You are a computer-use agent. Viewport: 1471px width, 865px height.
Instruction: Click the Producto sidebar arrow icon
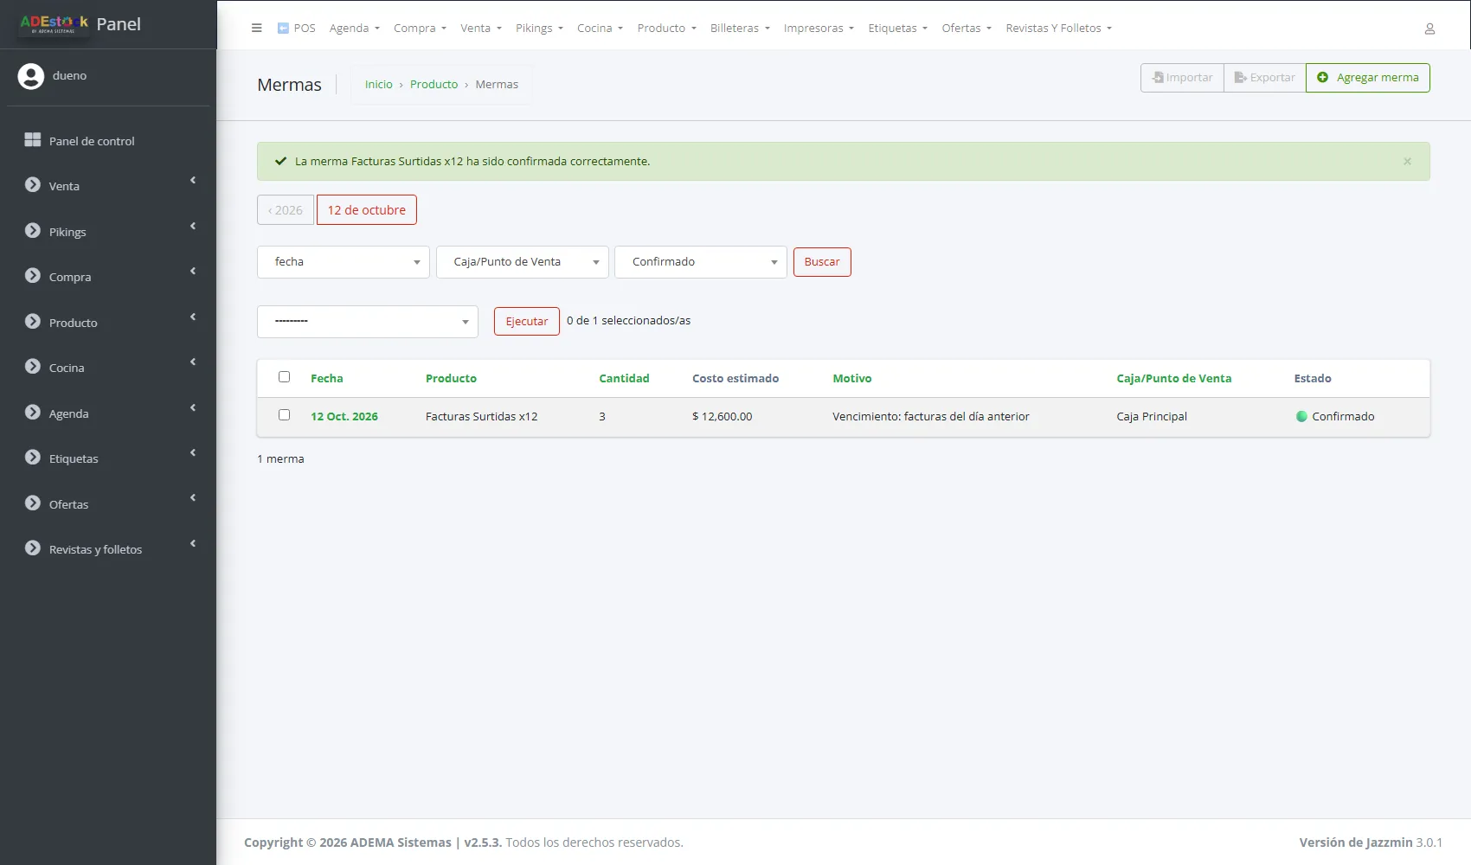coord(33,322)
